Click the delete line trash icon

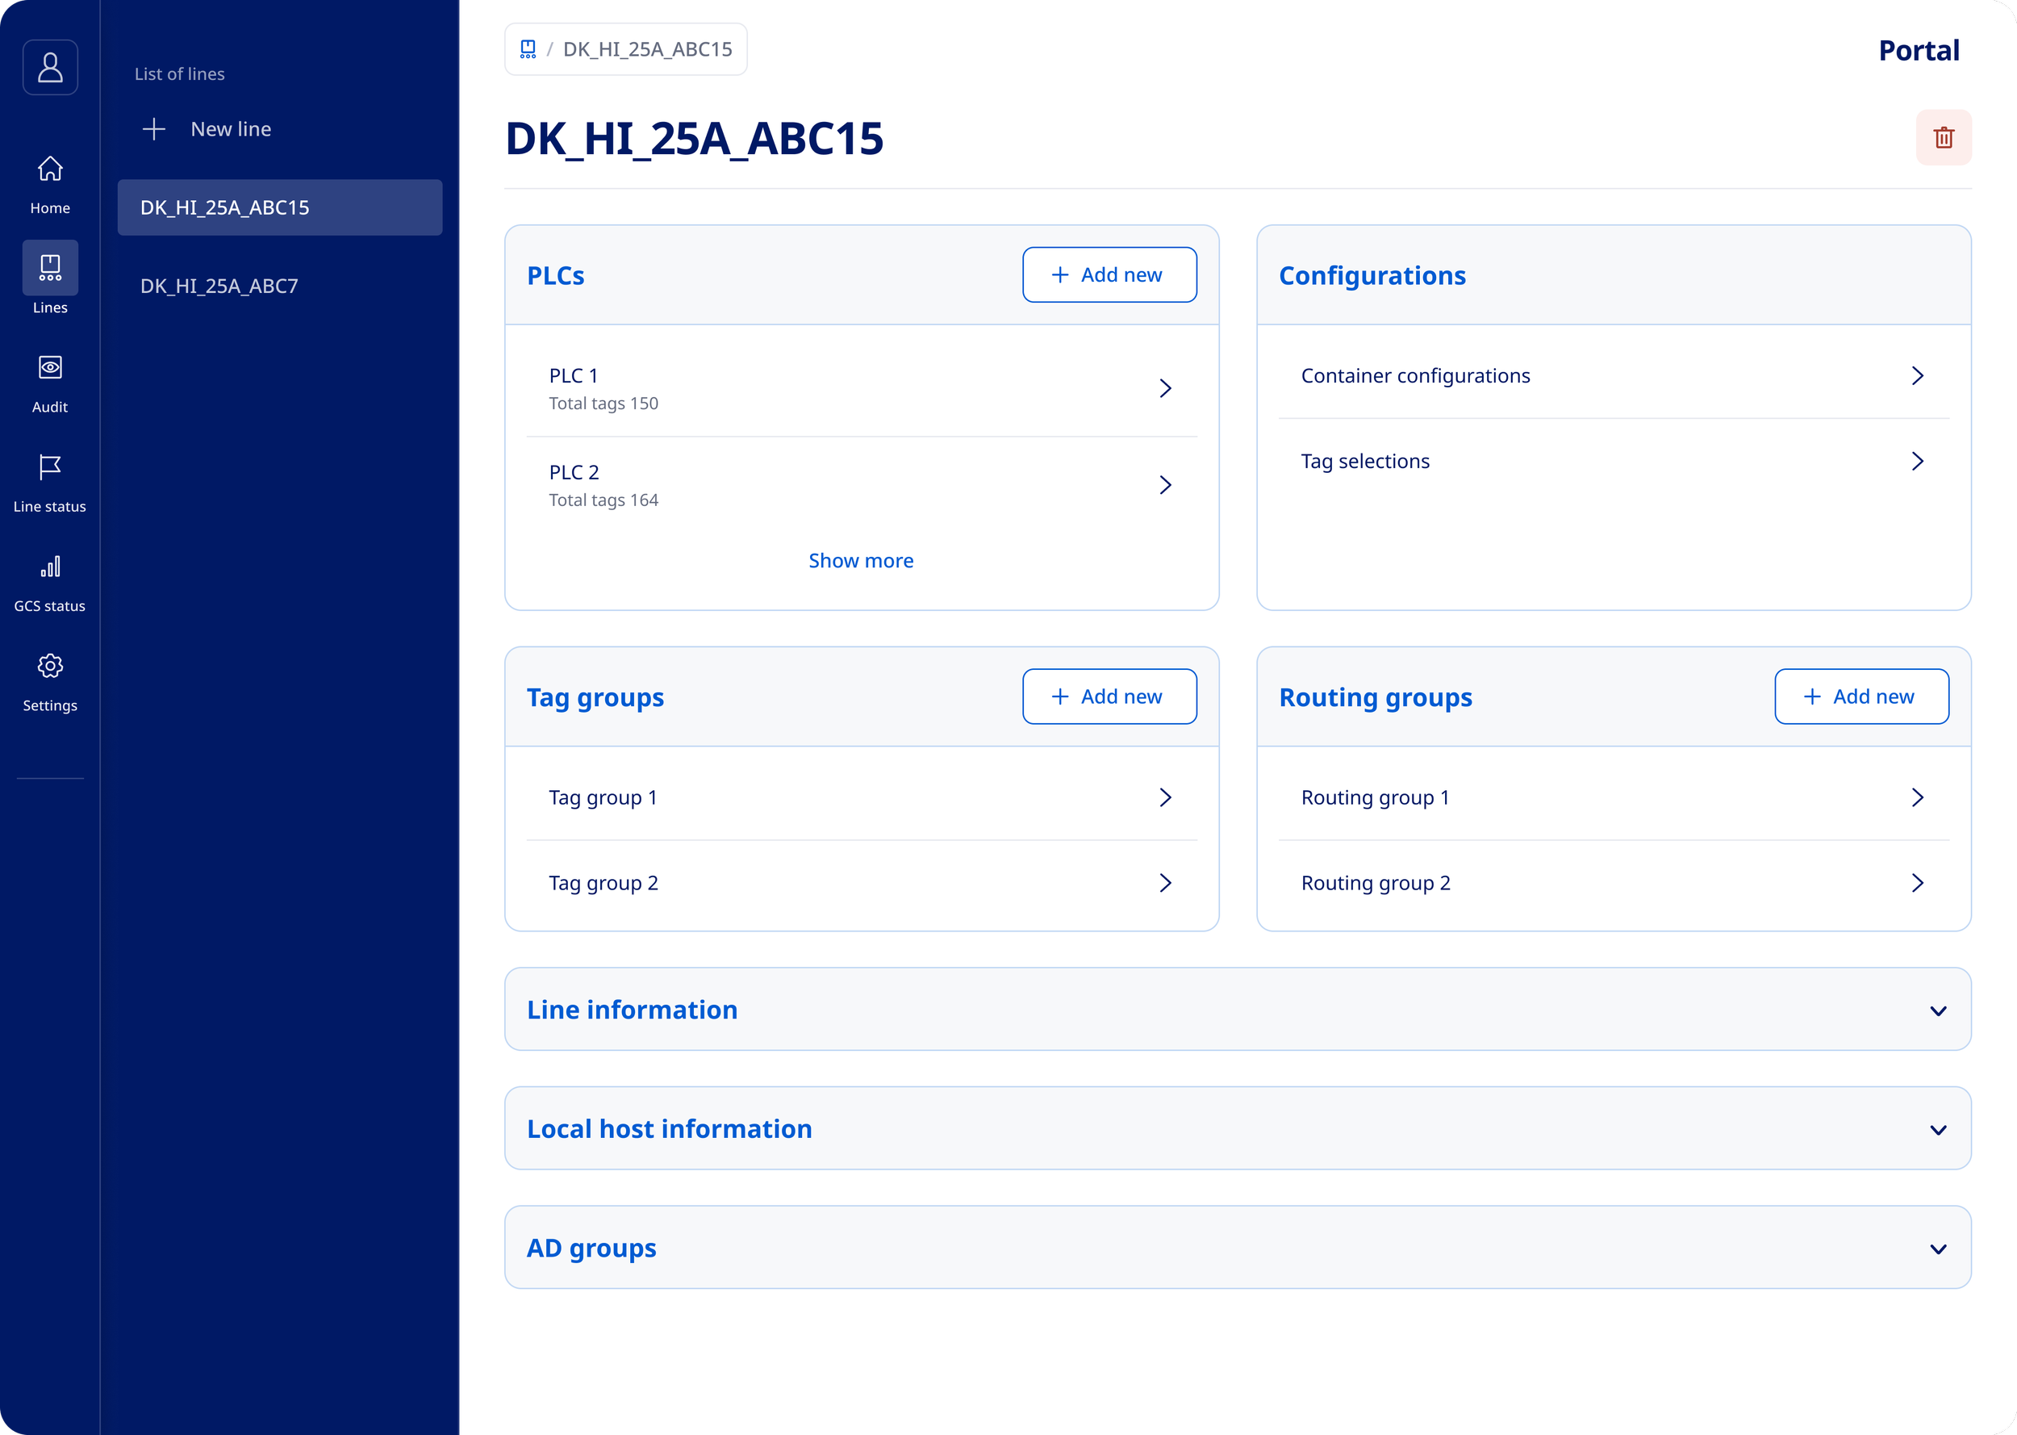[x=1943, y=138]
